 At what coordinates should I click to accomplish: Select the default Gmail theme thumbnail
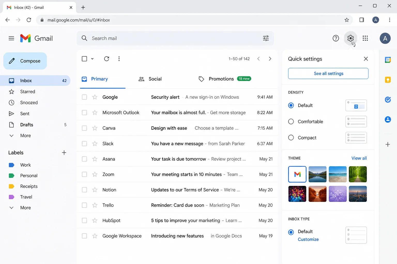[297, 174]
